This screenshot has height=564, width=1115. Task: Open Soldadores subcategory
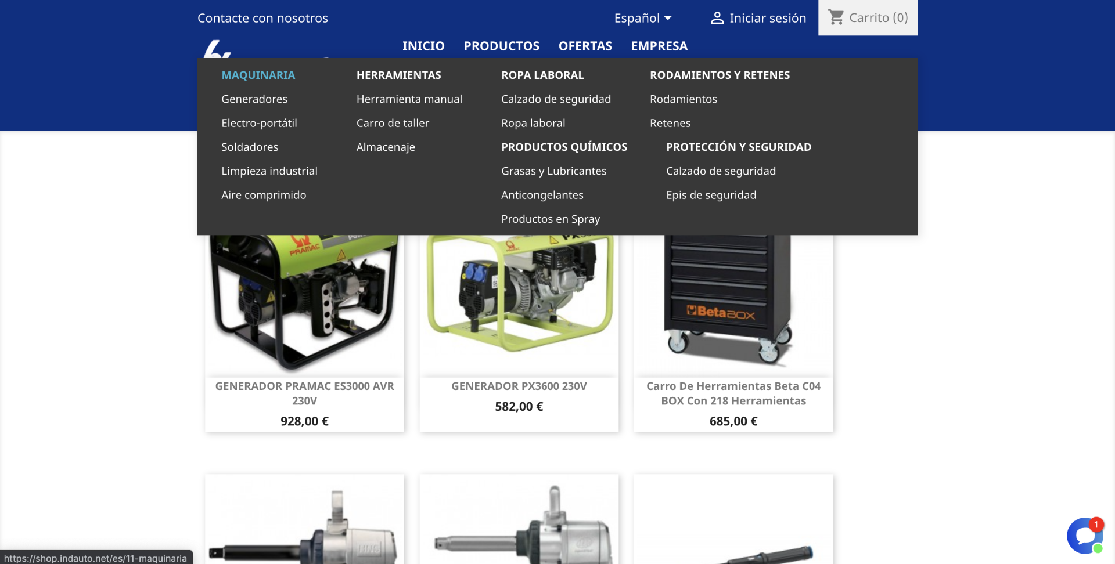click(x=250, y=147)
